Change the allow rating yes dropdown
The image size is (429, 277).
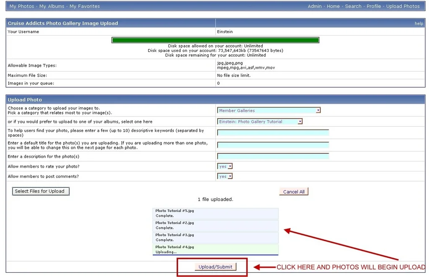coord(225,166)
